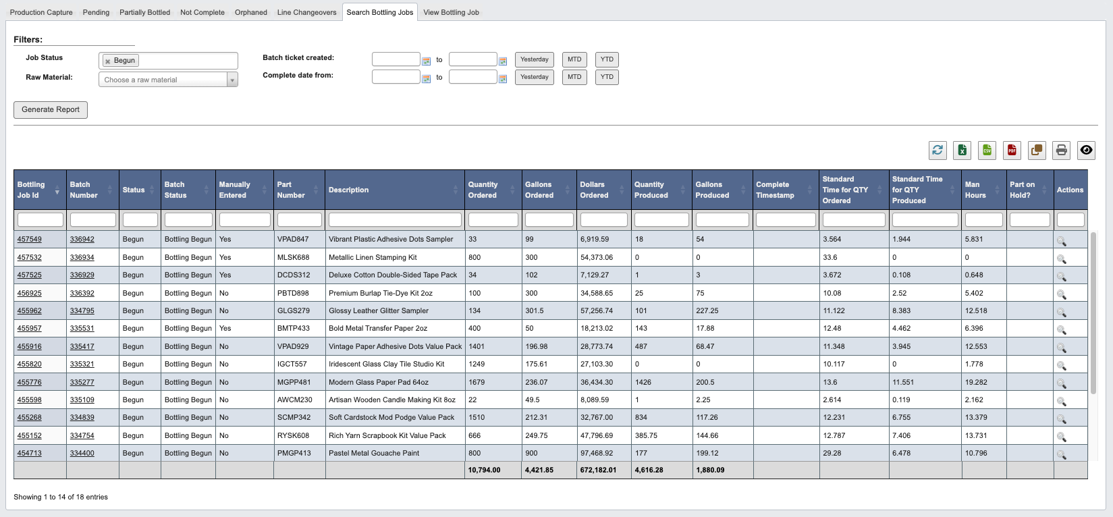Click the Generate Report button
Image resolution: width=1113 pixels, height=517 pixels.
[x=51, y=109]
